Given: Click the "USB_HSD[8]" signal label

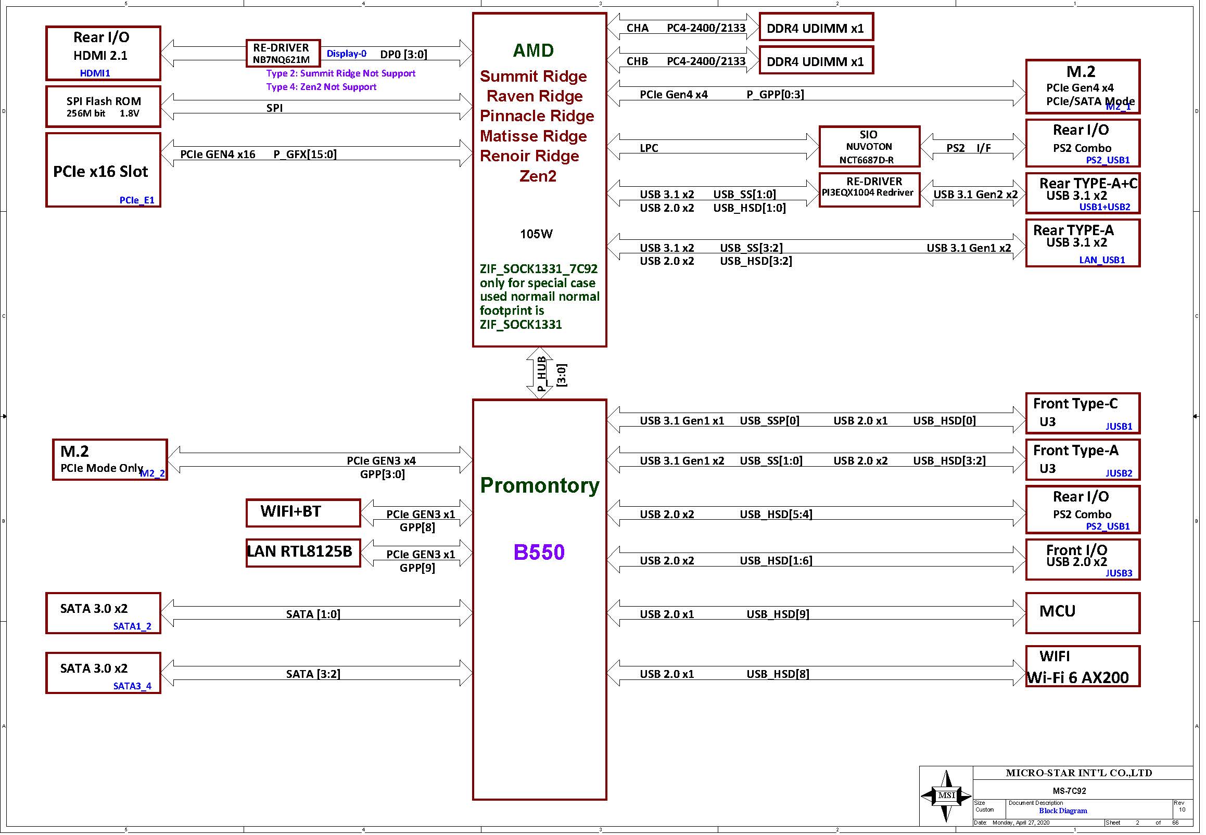Looking at the screenshot, I should tap(778, 674).
